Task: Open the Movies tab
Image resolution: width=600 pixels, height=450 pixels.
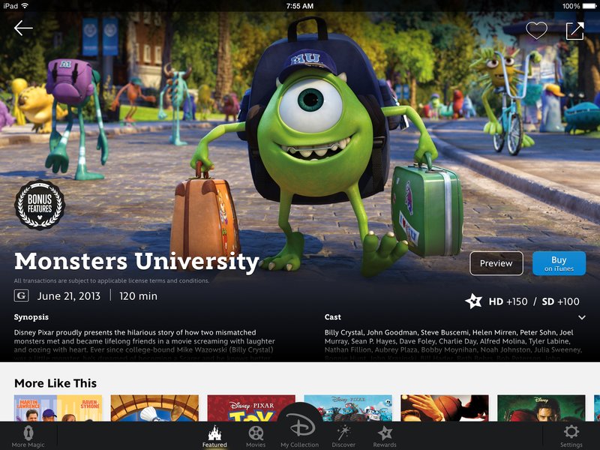Action: [x=256, y=436]
